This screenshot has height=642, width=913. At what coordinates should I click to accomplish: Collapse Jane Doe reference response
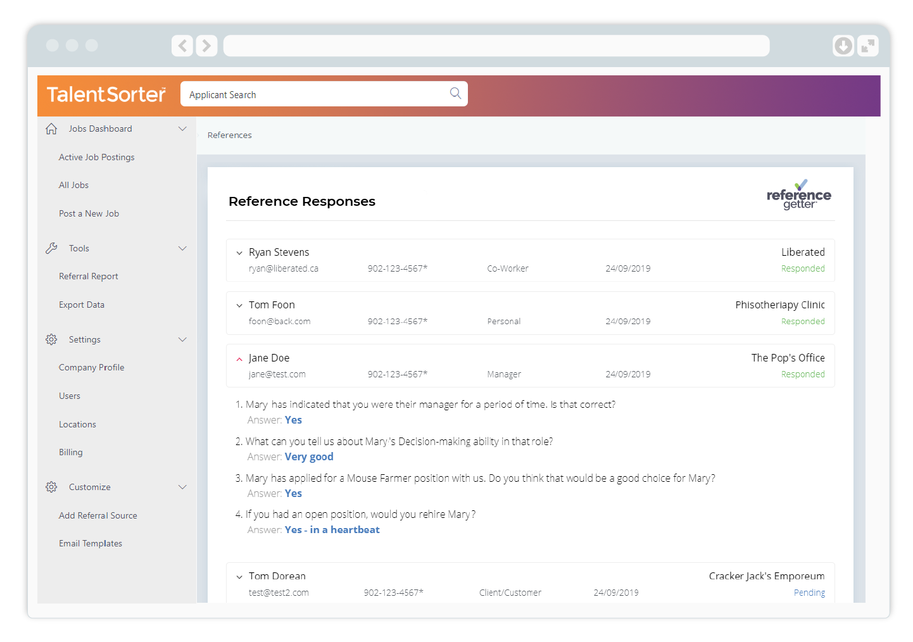point(239,359)
